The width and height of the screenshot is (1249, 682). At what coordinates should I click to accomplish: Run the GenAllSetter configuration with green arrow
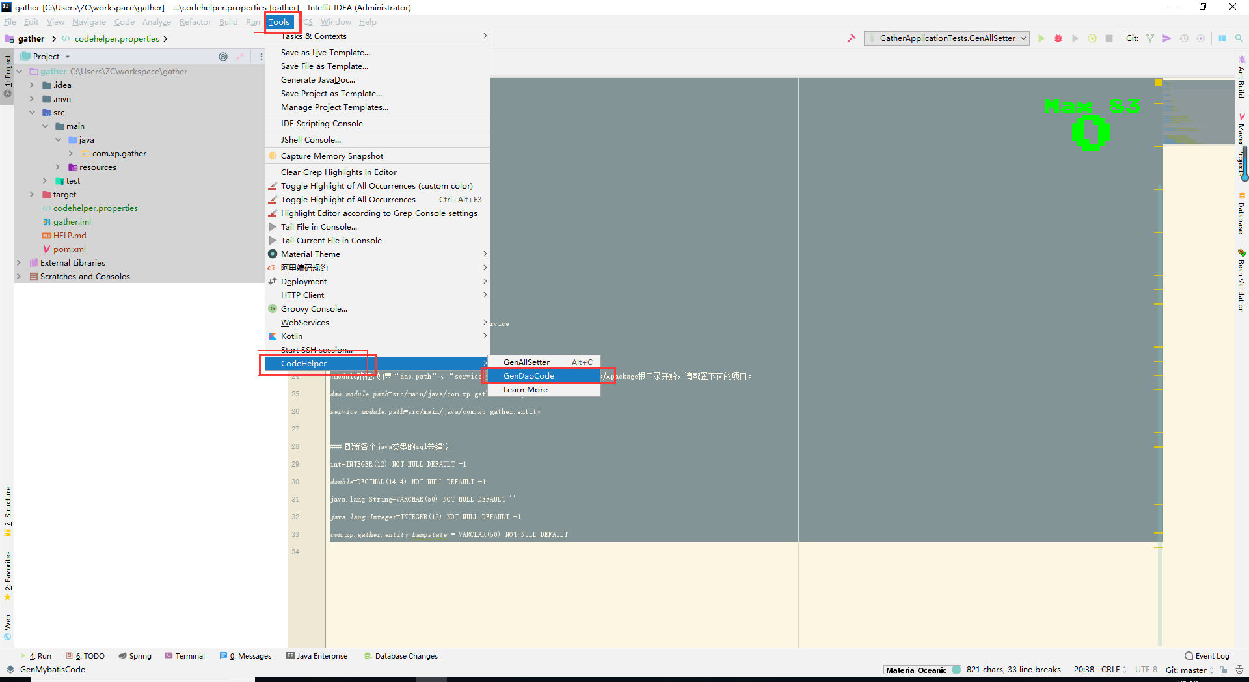(1041, 38)
